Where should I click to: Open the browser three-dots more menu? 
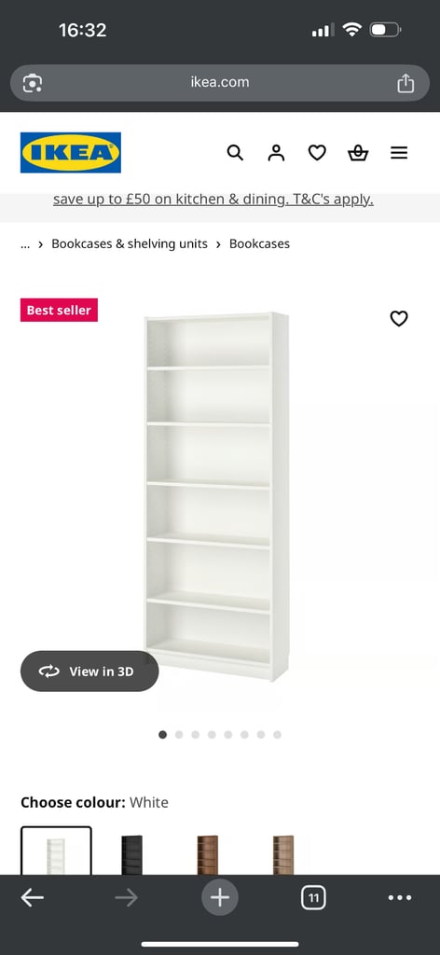(x=400, y=898)
